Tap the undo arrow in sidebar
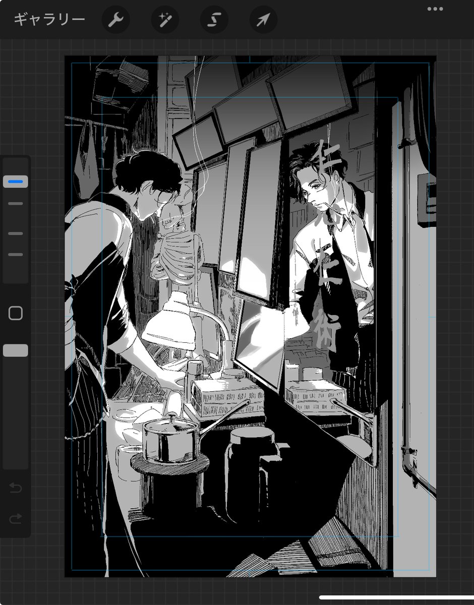This screenshot has height=605, width=474. coord(16,488)
